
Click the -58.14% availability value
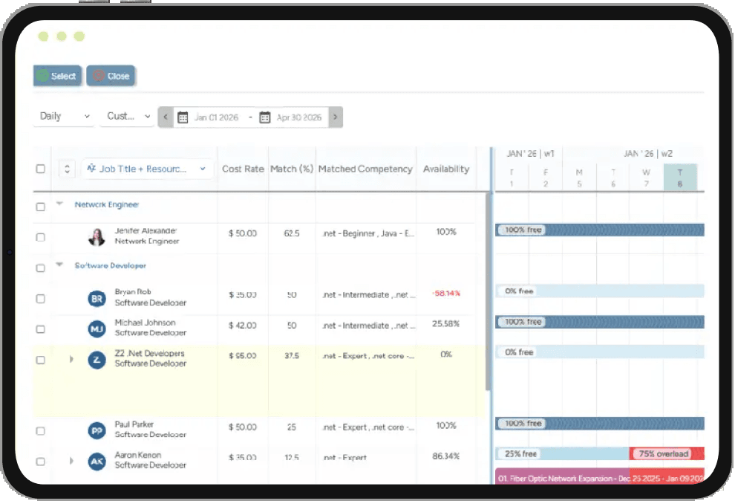(446, 293)
